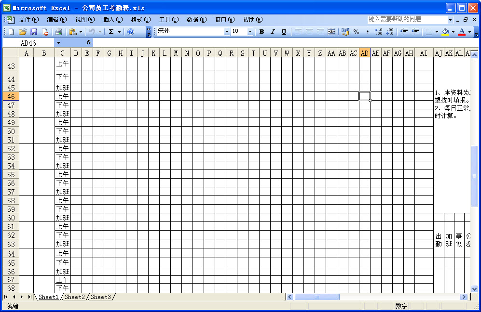Screen dimensions: 481x312
Task: Open the font name dropdown list
Action: 227,31
